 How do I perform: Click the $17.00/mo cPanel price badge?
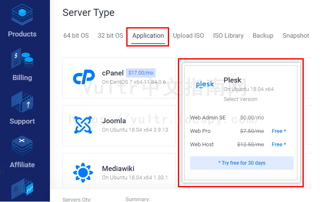[x=141, y=73]
